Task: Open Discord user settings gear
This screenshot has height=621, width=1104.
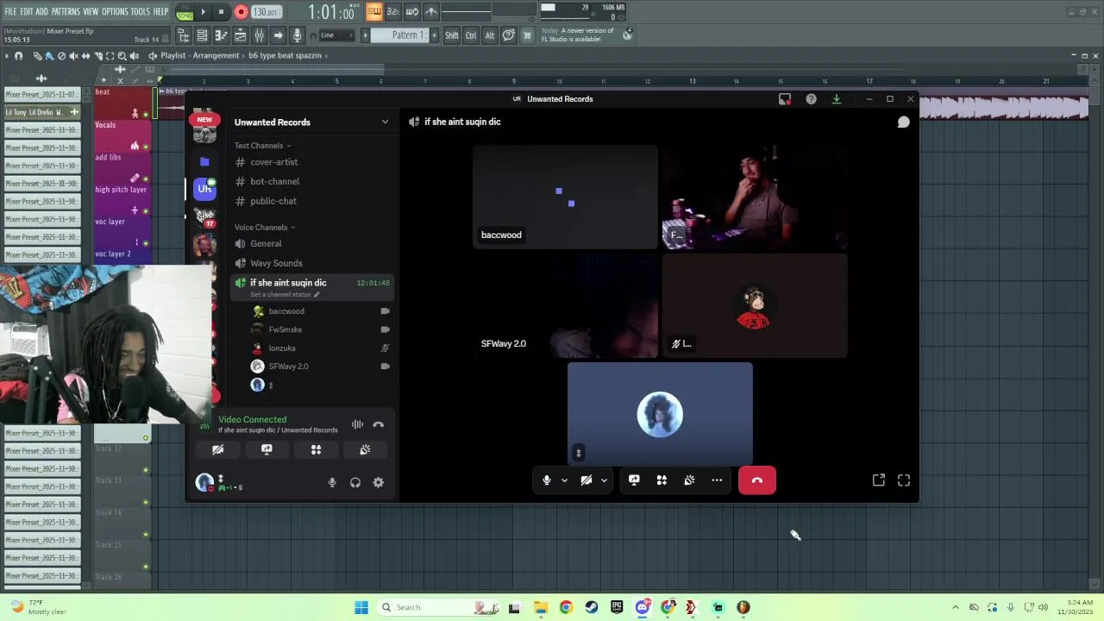Action: point(378,483)
